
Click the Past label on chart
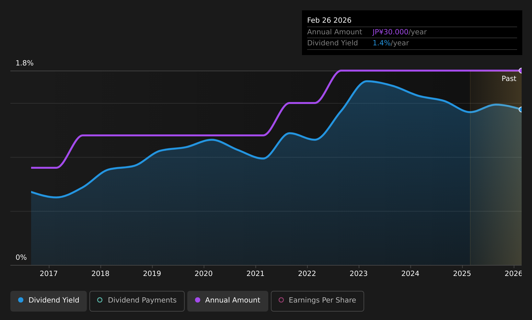(509, 79)
